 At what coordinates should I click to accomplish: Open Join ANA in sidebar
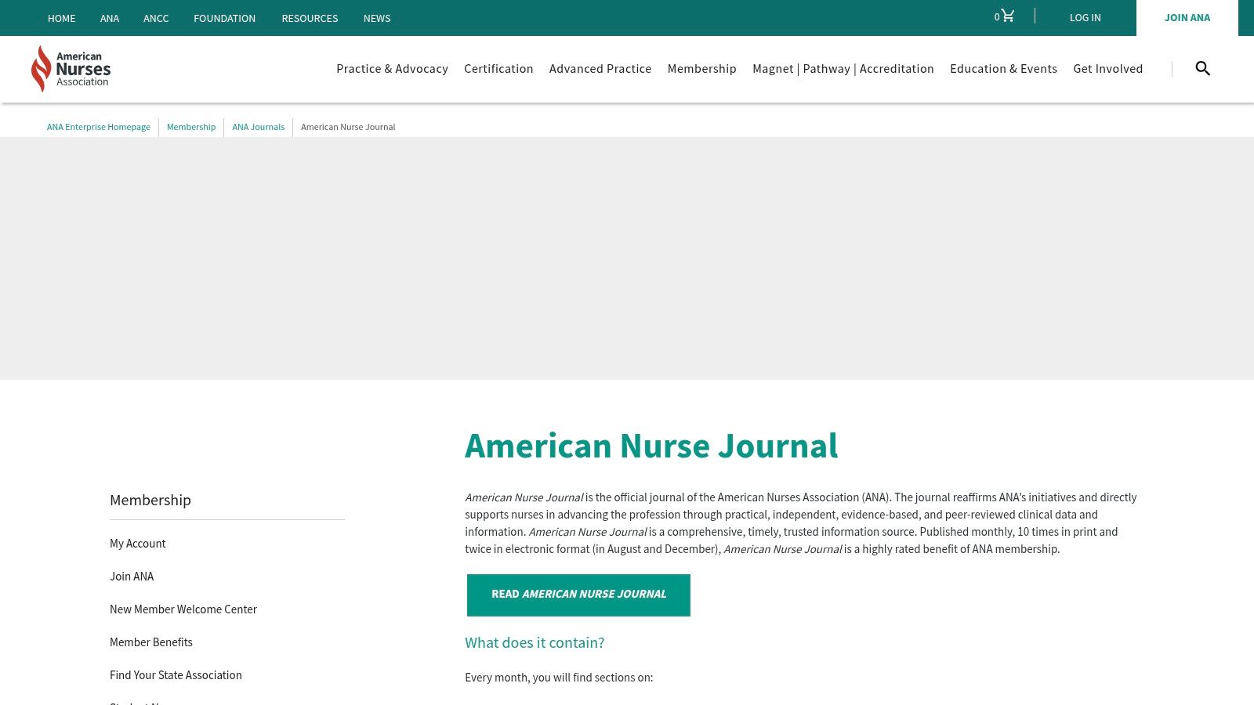(x=132, y=577)
